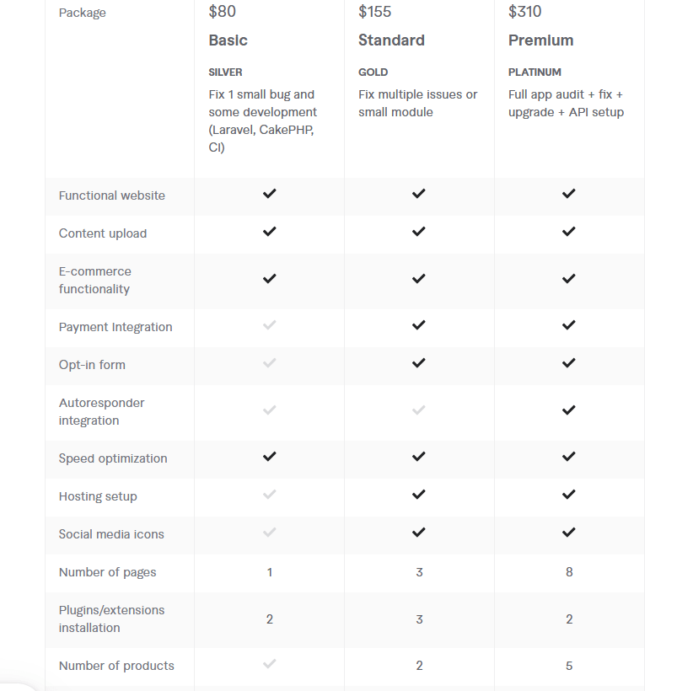This screenshot has height=691, width=693.
Task: Click the Plugins/extensions installation row label
Action: [111, 619]
